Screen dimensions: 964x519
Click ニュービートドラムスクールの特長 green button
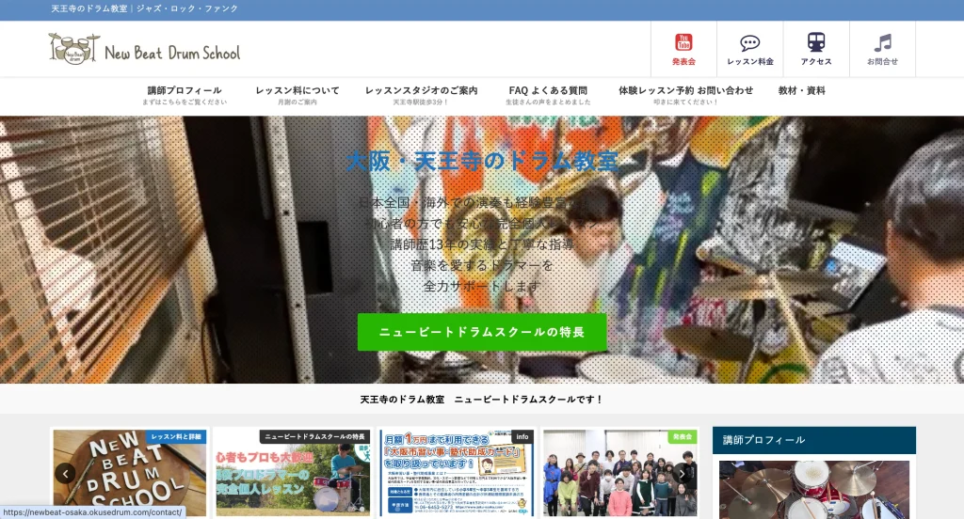point(482,332)
